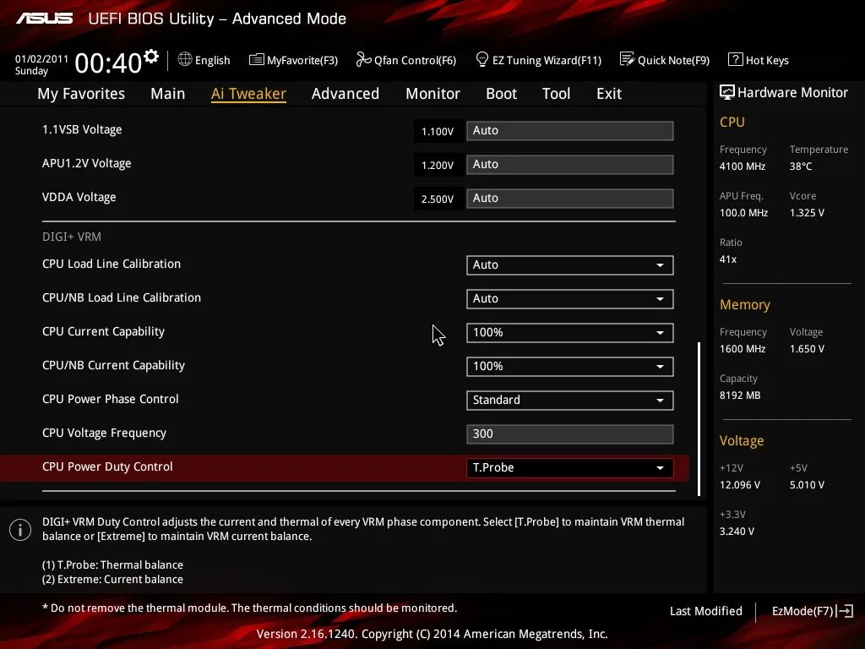Start EZ Tuning Wizard(F11) label

click(547, 60)
